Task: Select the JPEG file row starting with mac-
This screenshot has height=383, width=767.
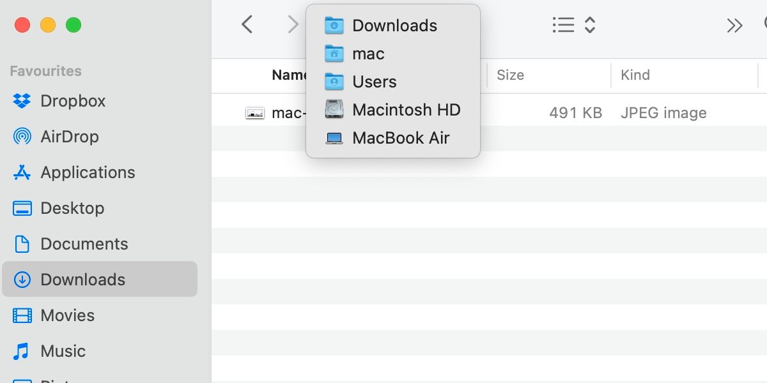Action: point(489,113)
